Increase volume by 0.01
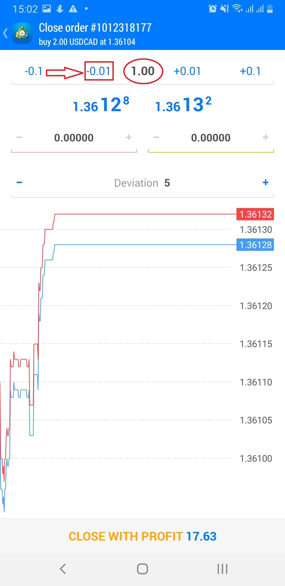The height and width of the screenshot is (586, 285). click(187, 71)
